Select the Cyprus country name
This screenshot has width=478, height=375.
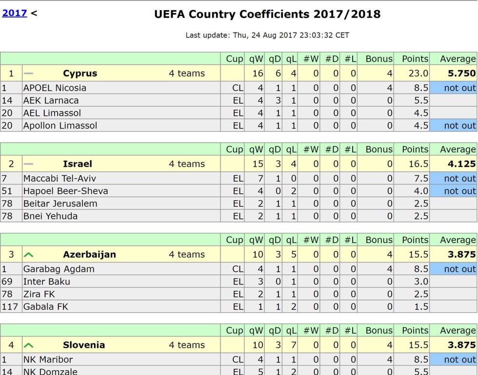80,74
